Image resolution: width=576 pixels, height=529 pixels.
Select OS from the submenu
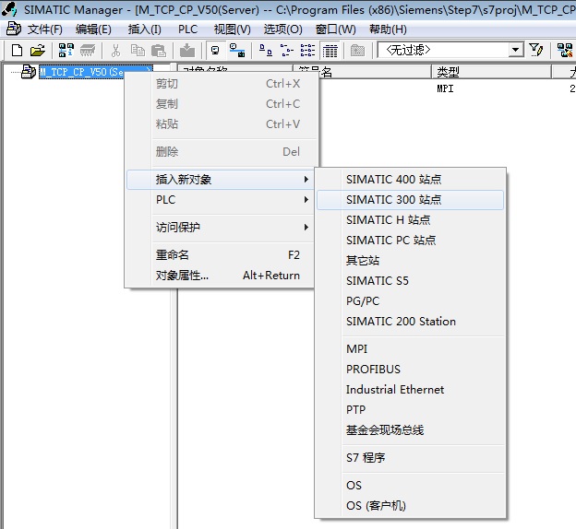pyautogui.click(x=410, y=486)
